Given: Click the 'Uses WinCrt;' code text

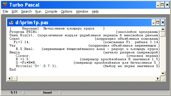Looking at the screenshot, I should (22, 35).
